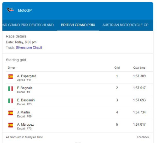This screenshot has height=143, width=157.
Task: Click the Spain flag beside A. Espargaró
Action: (11, 77)
